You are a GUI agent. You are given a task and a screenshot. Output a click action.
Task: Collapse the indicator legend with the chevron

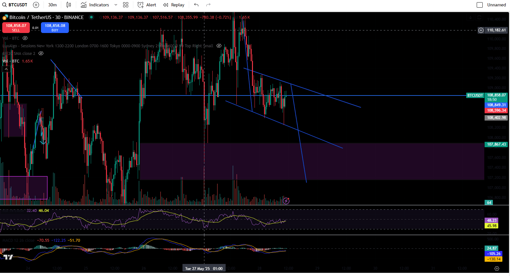coord(6,69)
